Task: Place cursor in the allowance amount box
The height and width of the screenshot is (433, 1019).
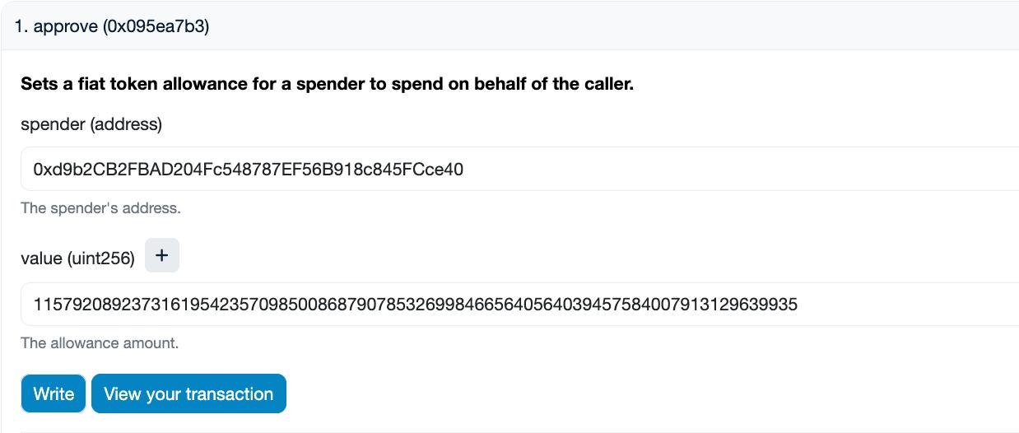Action: [519, 305]
